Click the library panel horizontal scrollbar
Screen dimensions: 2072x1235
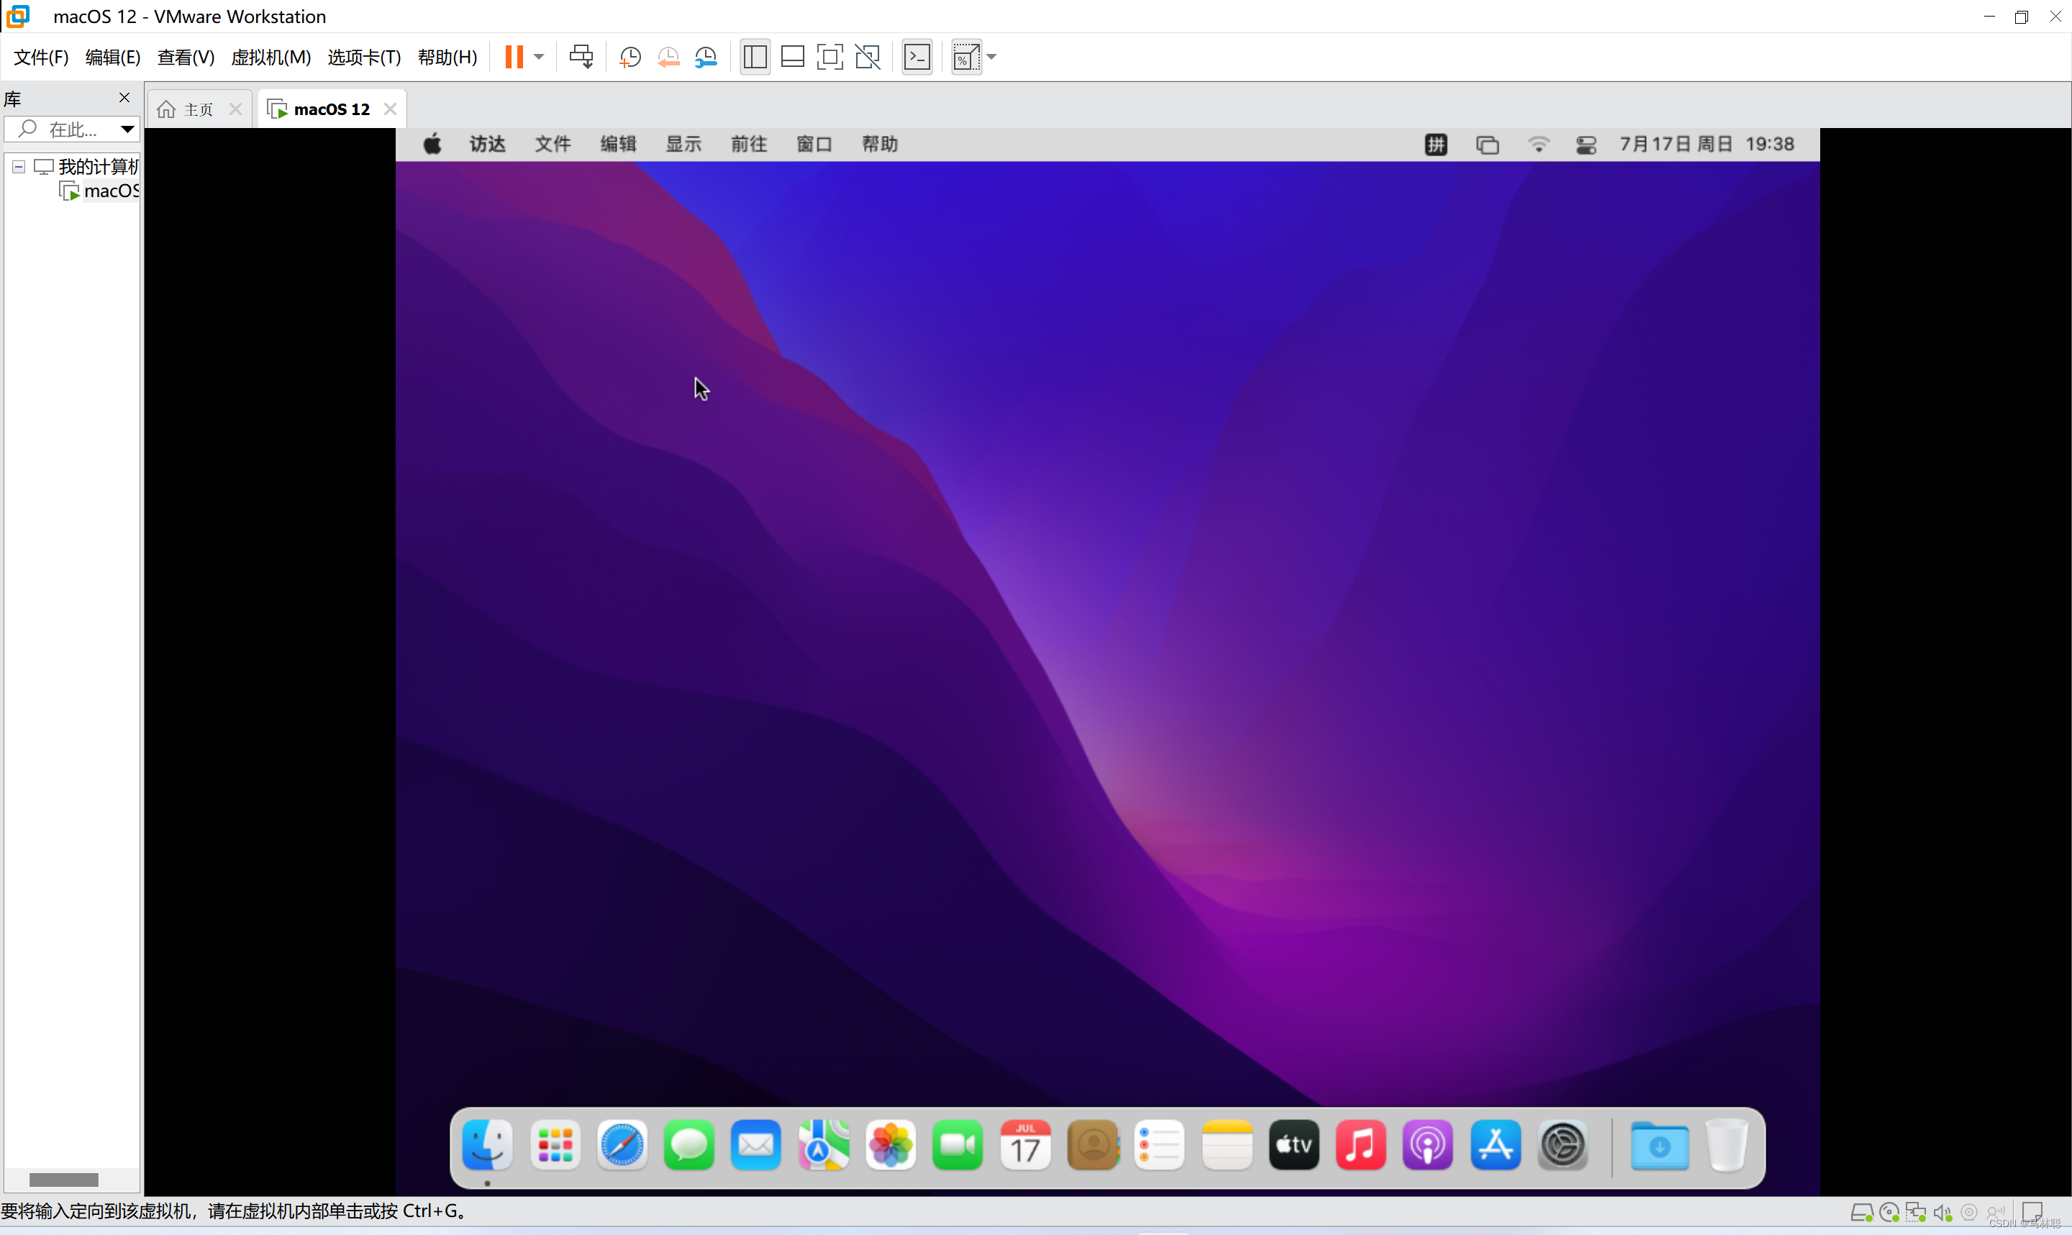[64, 1179]
